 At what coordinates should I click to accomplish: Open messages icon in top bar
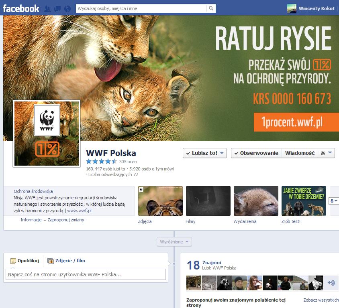tap(57, 9)
